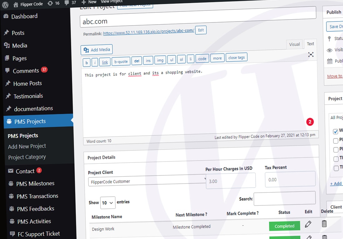
Task: Click the ol quicktag button
Action: click(181, 59)
